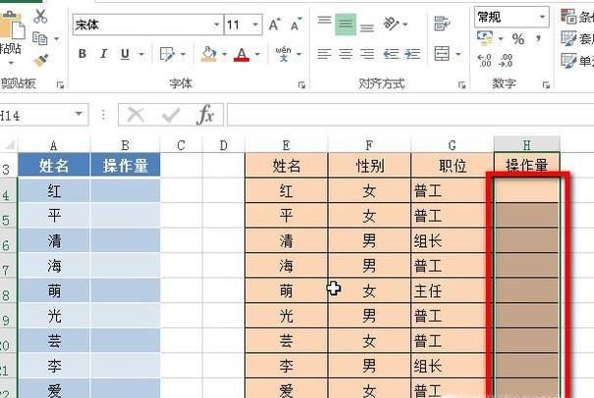Click the text Orientation icon
The height and width of the screenshot is (398, 594).
[x=392, y=24]
